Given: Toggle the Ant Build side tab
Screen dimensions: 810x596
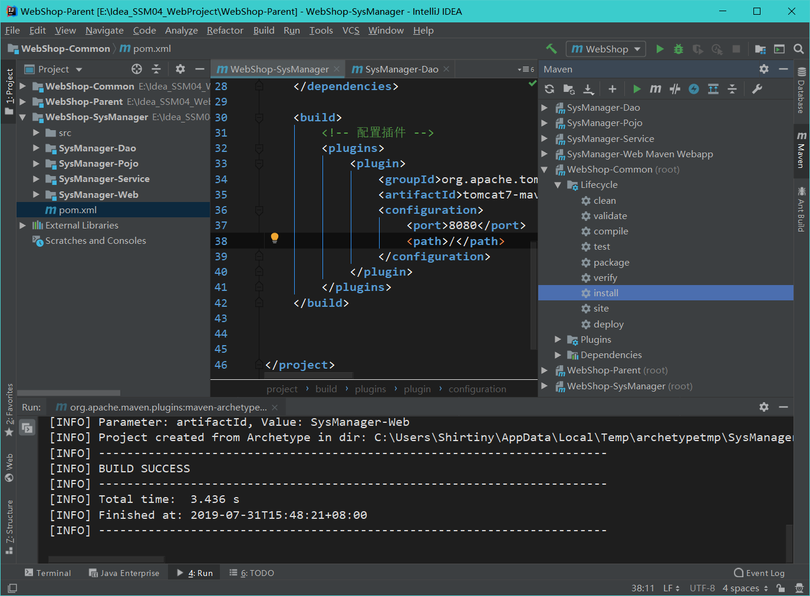Looking at the screenshot, I should point(801,209).
